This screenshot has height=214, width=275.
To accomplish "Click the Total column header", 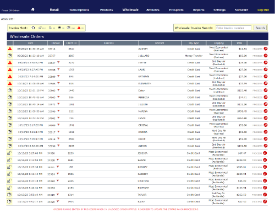I will coord(239,43).
